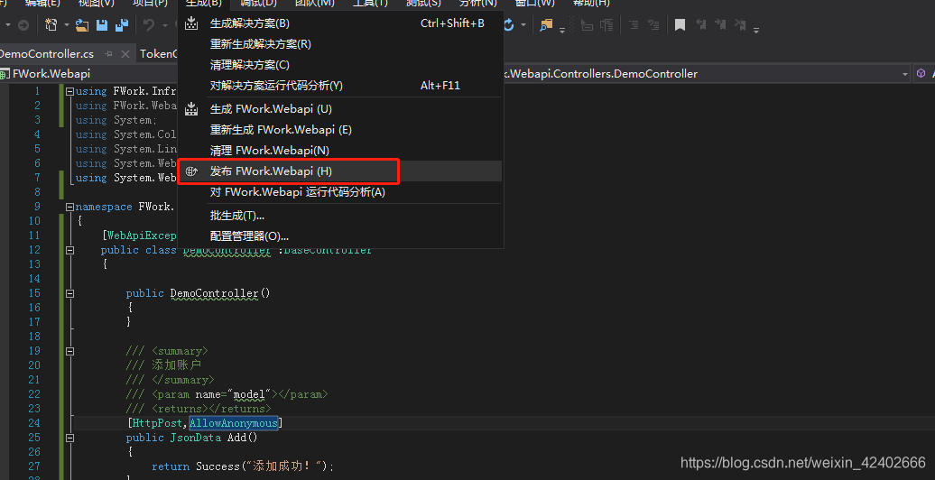This screenshot has height=480, width=935.
Task: Collapse the DemoController class on line 12
Action: (x=69, y=251)
